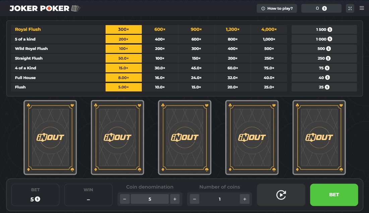This screenshot has width=369, height=213.
Task: Increase coin denomination with plus
Action: coord(175,199)
